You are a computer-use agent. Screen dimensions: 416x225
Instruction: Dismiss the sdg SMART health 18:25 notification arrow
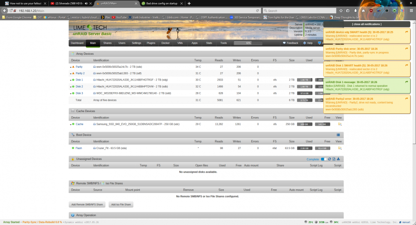pos(406,32)
